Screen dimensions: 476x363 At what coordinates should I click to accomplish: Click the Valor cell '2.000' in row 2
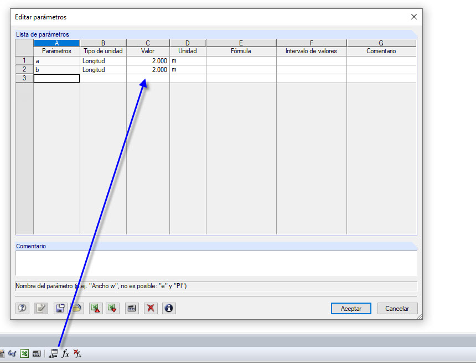click(148, 70)
